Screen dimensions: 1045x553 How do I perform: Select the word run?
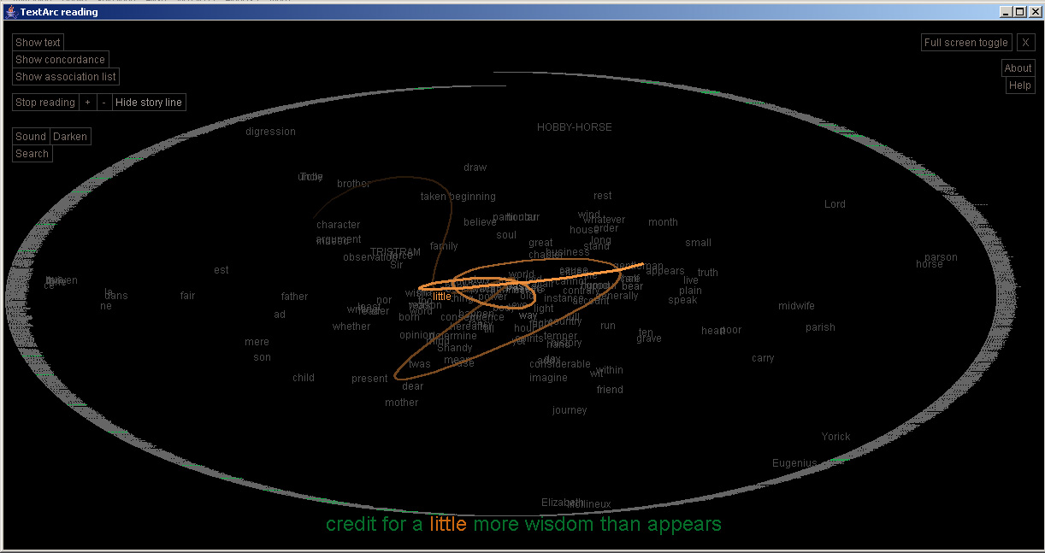point(608,326)
